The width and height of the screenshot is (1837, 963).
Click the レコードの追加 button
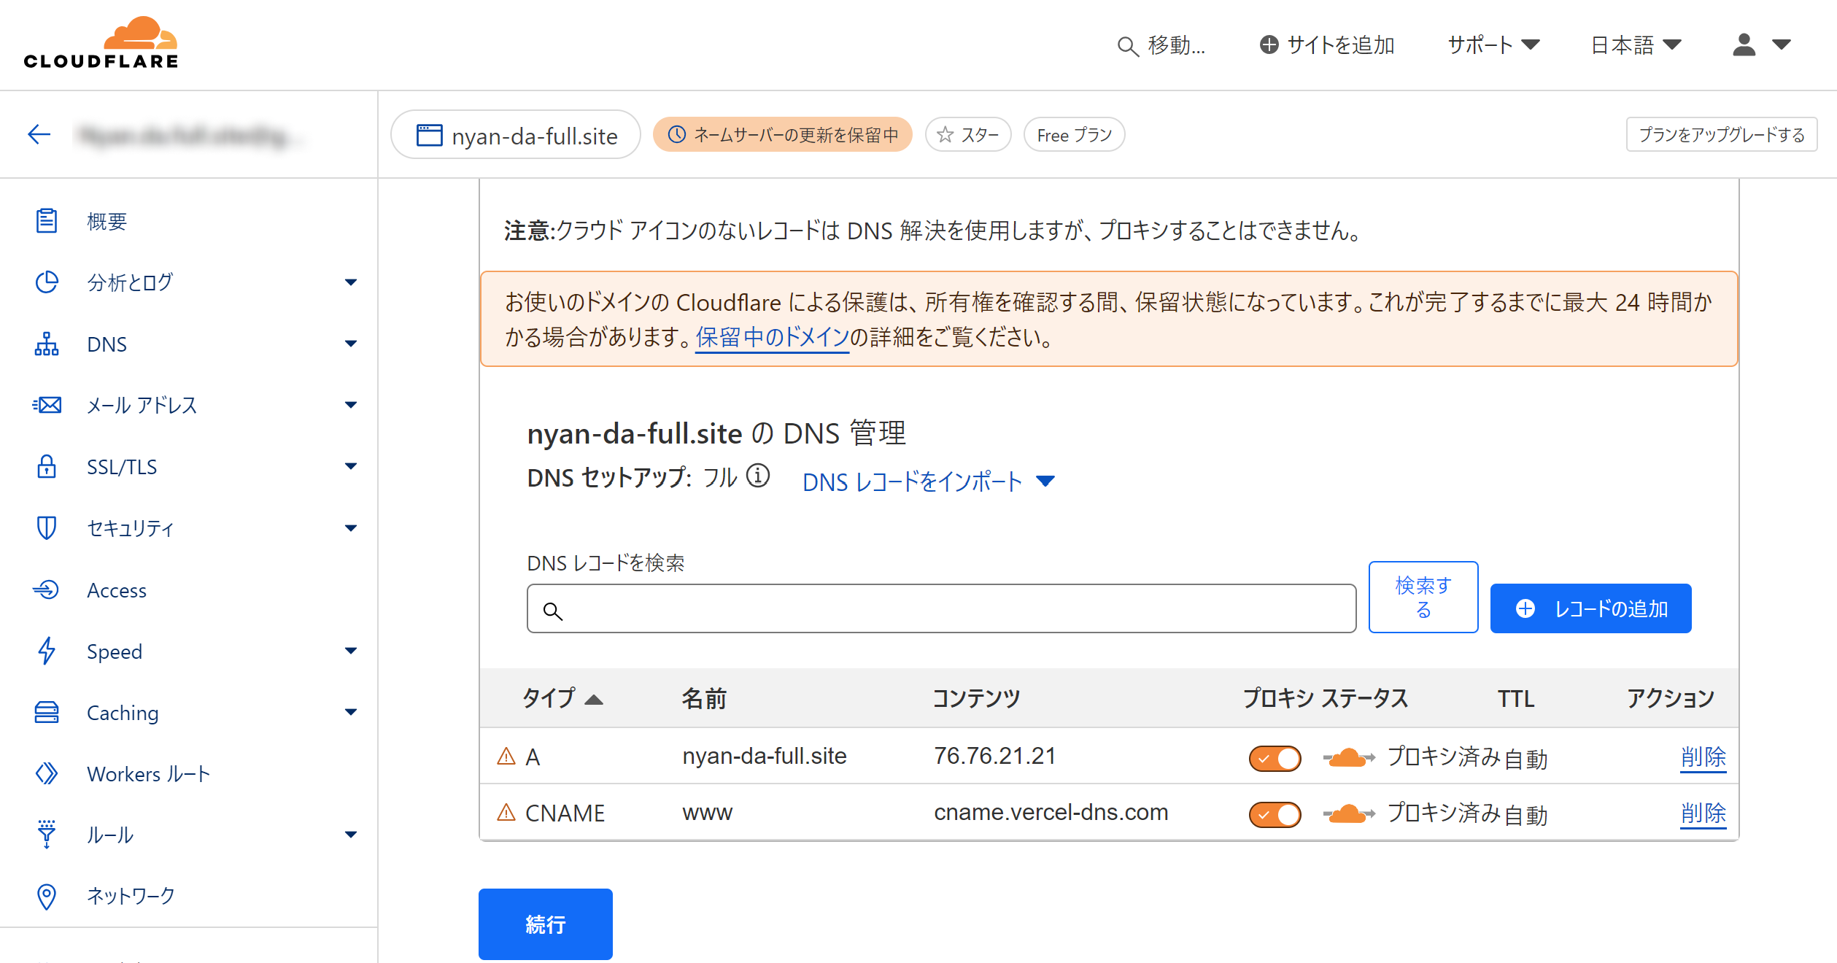[x=1590, y=608]
